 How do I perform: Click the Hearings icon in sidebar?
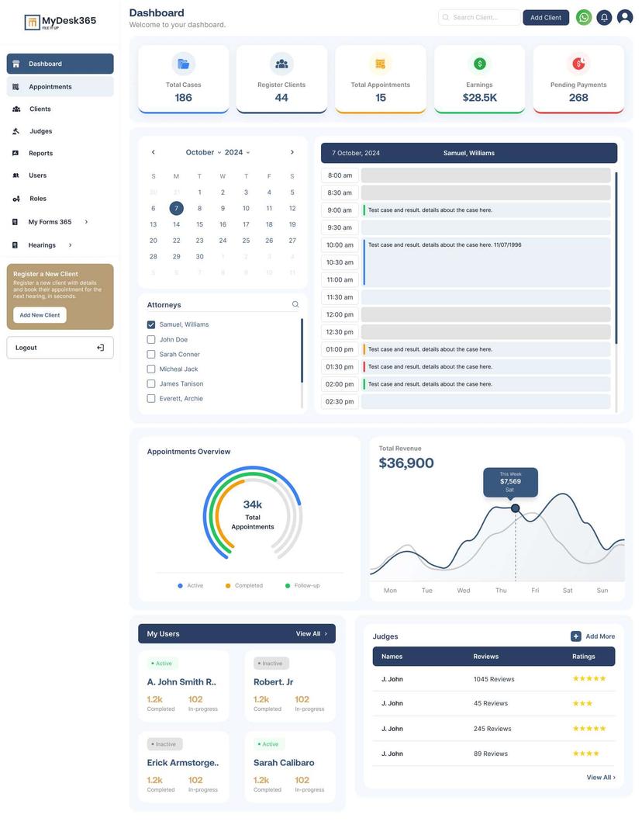click(x=16, y=245)
